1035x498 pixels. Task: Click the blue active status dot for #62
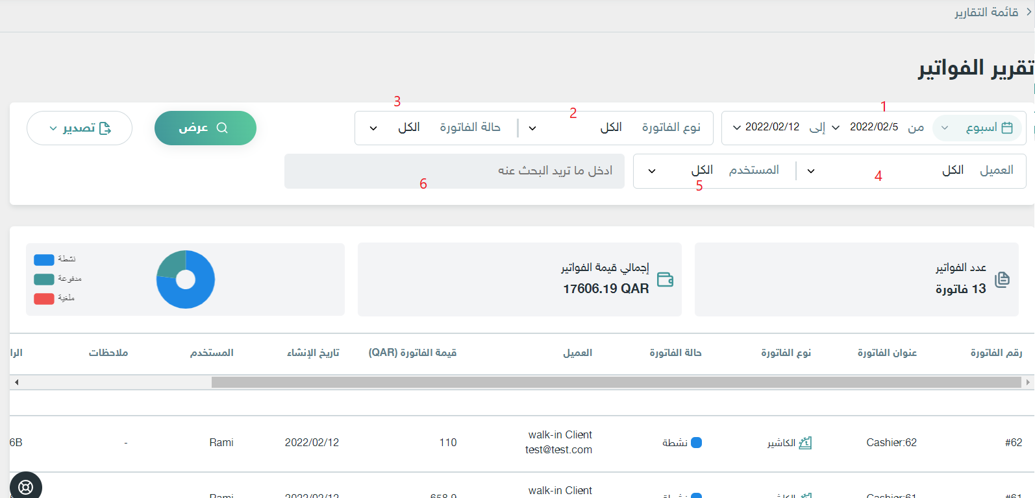coord(697,443)
